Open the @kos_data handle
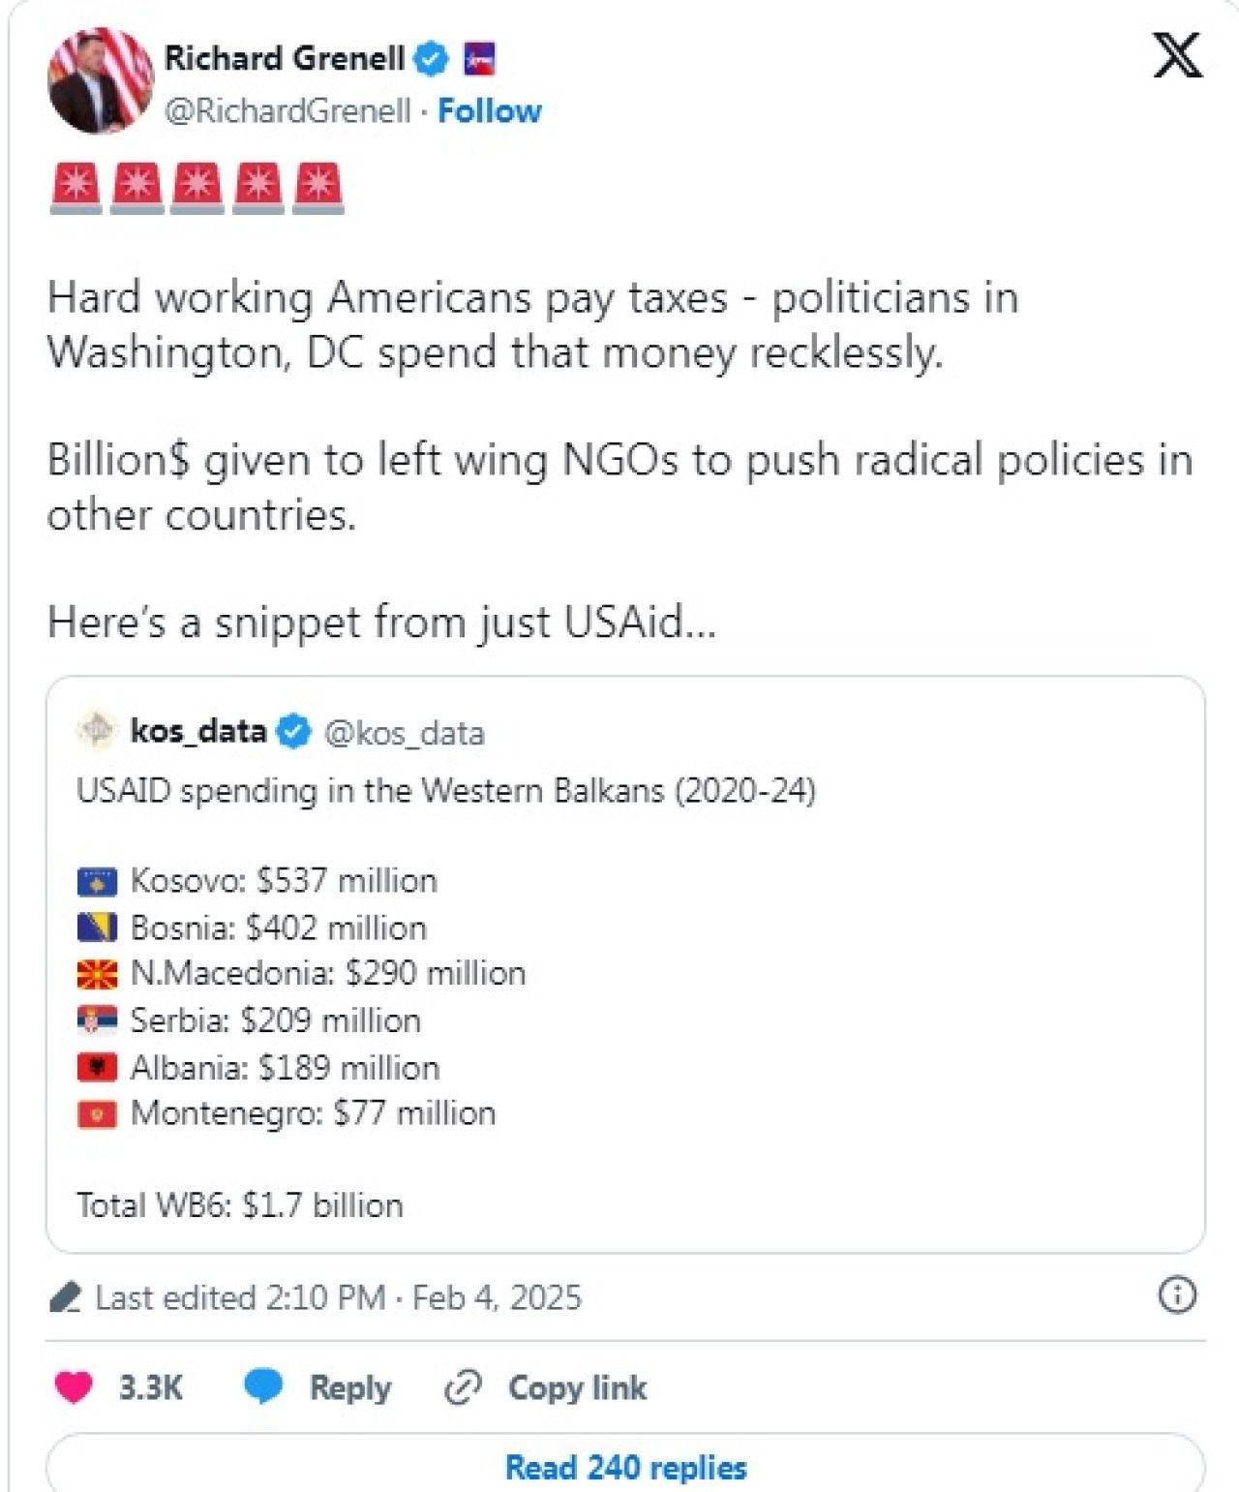Viewport: 1239px width, 1492px height. pyautogui.click(x=404, y=733)
